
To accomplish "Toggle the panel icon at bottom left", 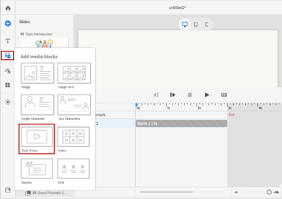I will tap(8, 190).
